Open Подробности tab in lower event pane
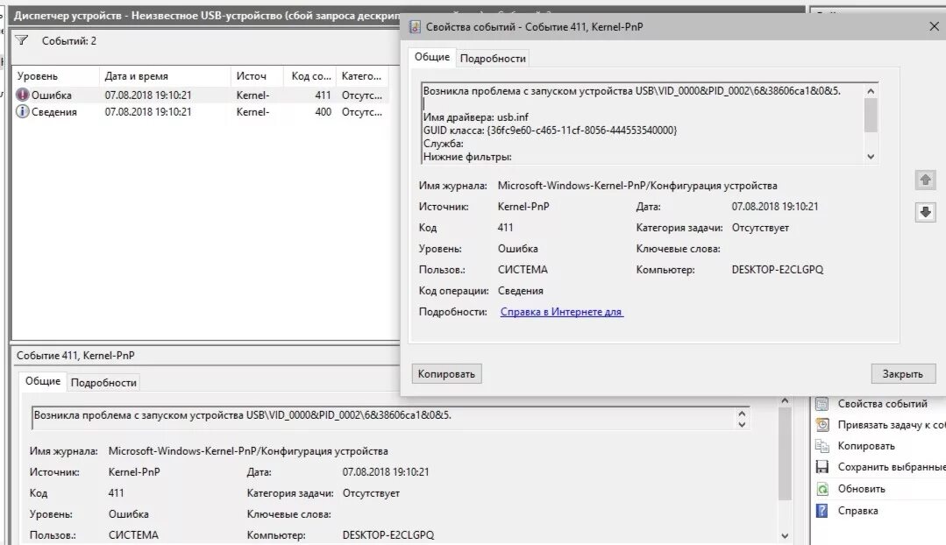 point(103,383)
